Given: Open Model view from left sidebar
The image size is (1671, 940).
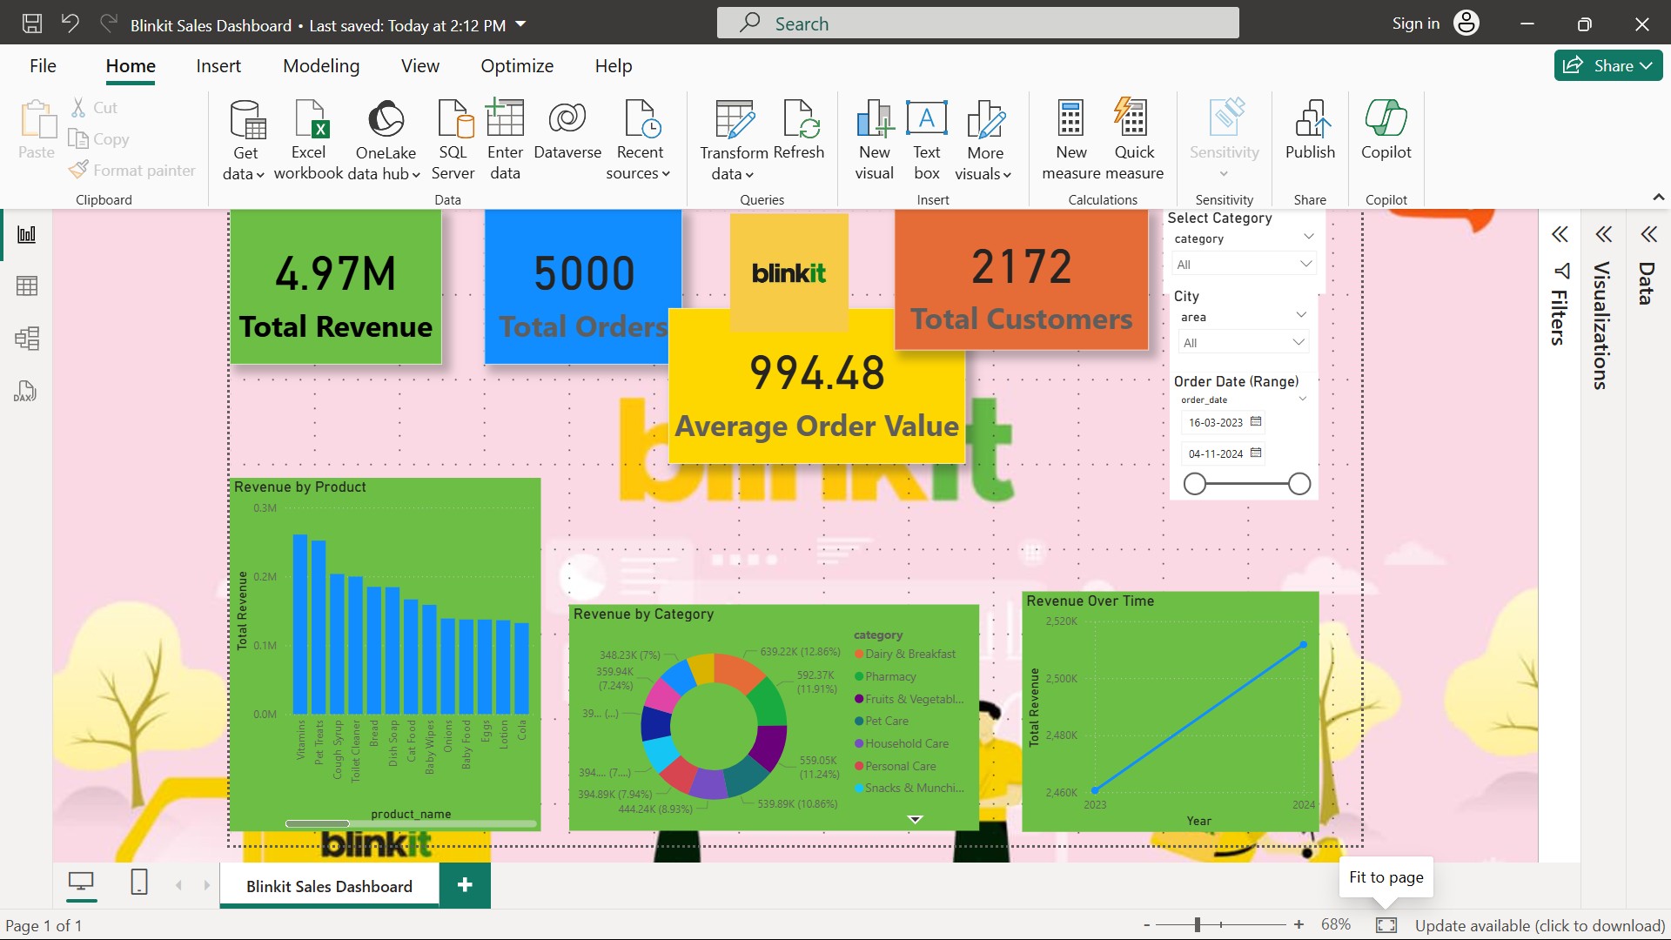Looking at the screenshot, I should pos(27,339).
